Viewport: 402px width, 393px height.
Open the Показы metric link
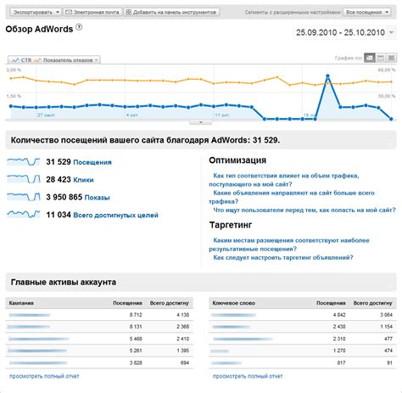coord(97,198)
